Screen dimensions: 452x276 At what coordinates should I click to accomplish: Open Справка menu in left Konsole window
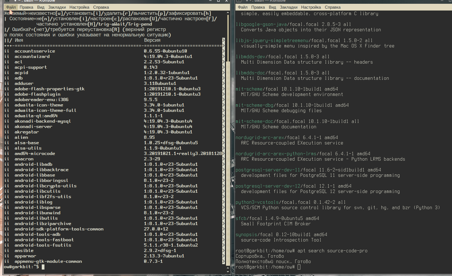[x=101, y=7]
